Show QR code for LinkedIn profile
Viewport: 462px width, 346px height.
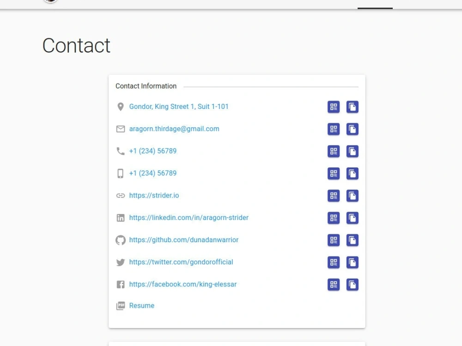tap(334, 218)
